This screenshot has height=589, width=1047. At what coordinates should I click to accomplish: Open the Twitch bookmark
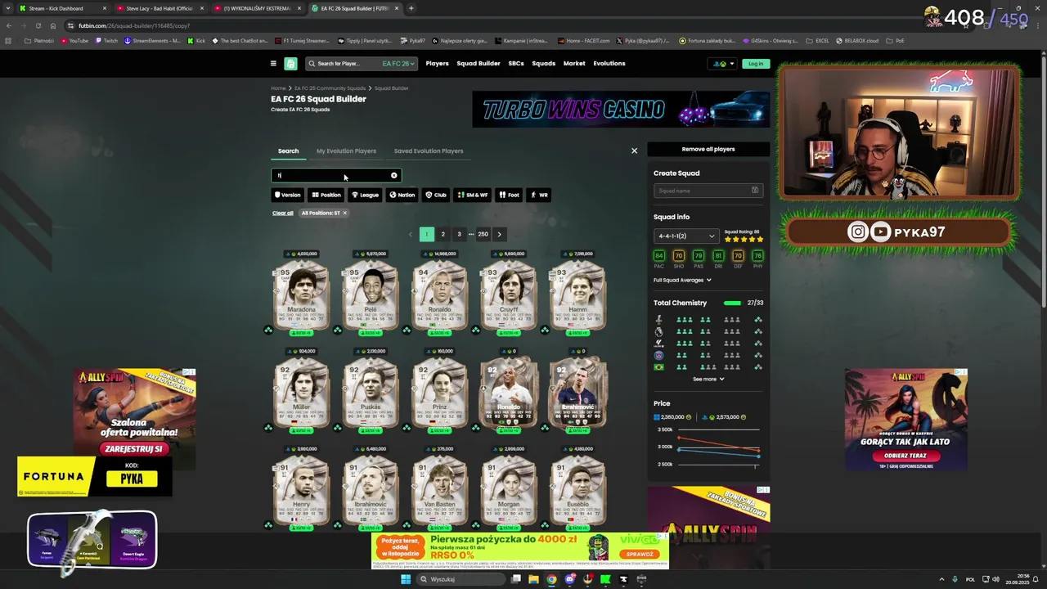(106, 40)
